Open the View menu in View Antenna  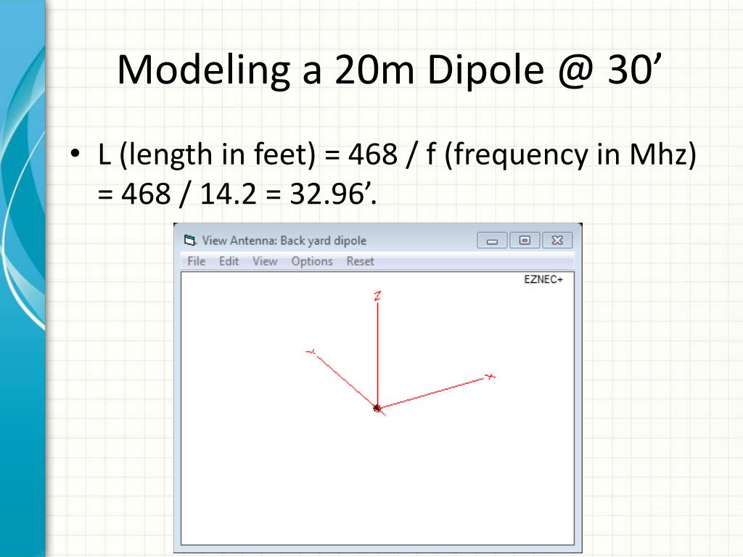(x=265, y=261)
